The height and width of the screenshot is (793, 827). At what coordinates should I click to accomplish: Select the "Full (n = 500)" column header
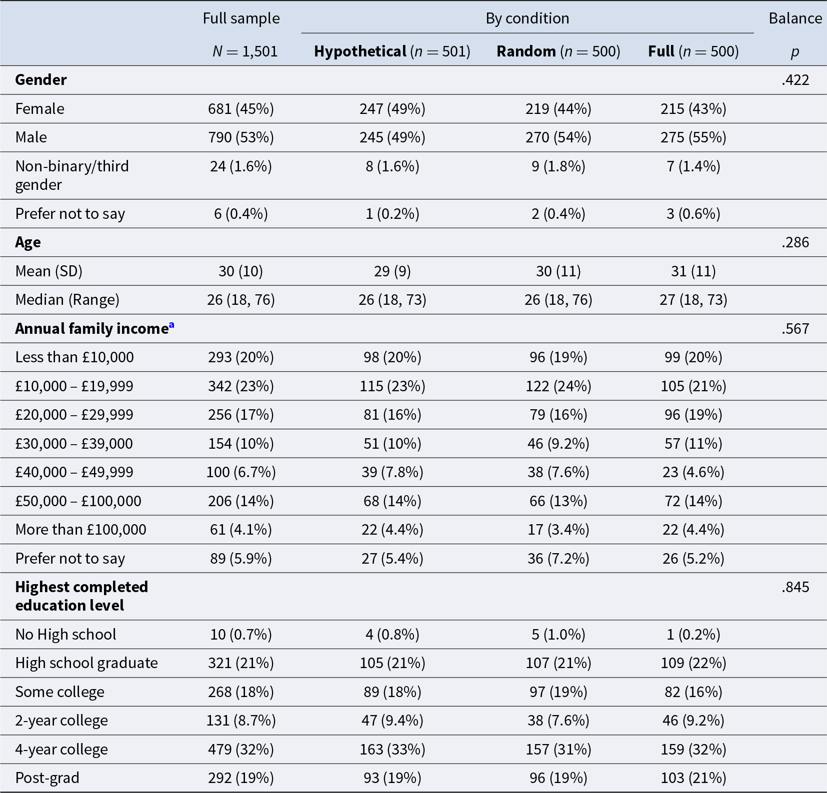click(693, 51)
